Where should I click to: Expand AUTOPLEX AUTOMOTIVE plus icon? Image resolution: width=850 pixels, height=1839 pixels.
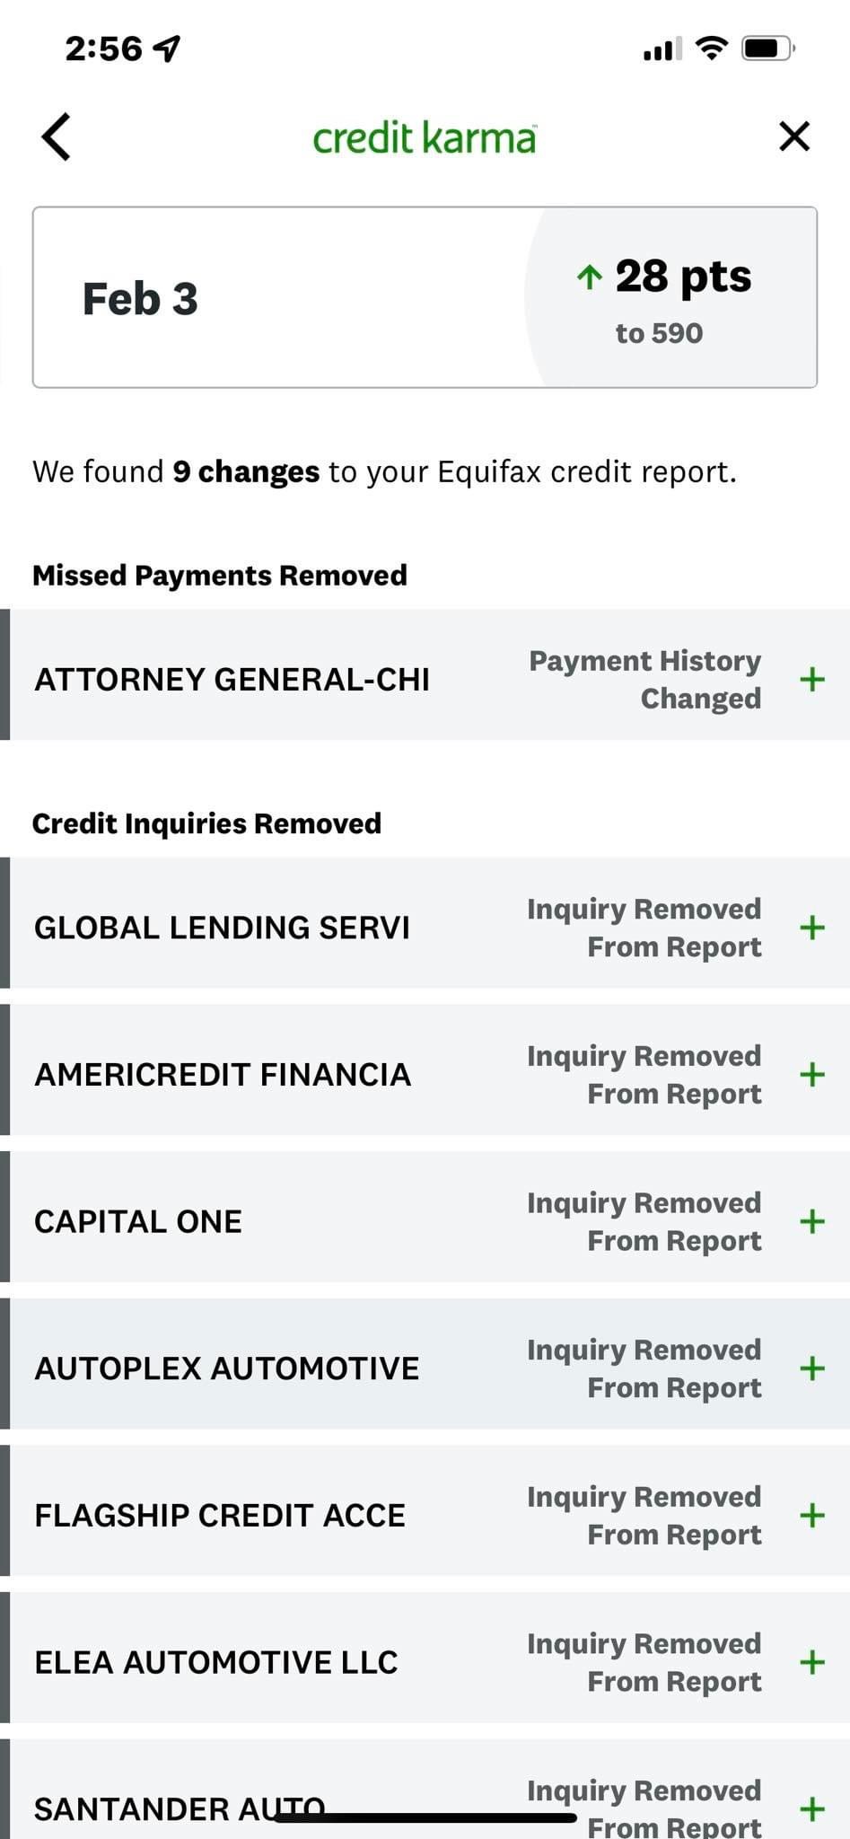[x=812, y=1368]
